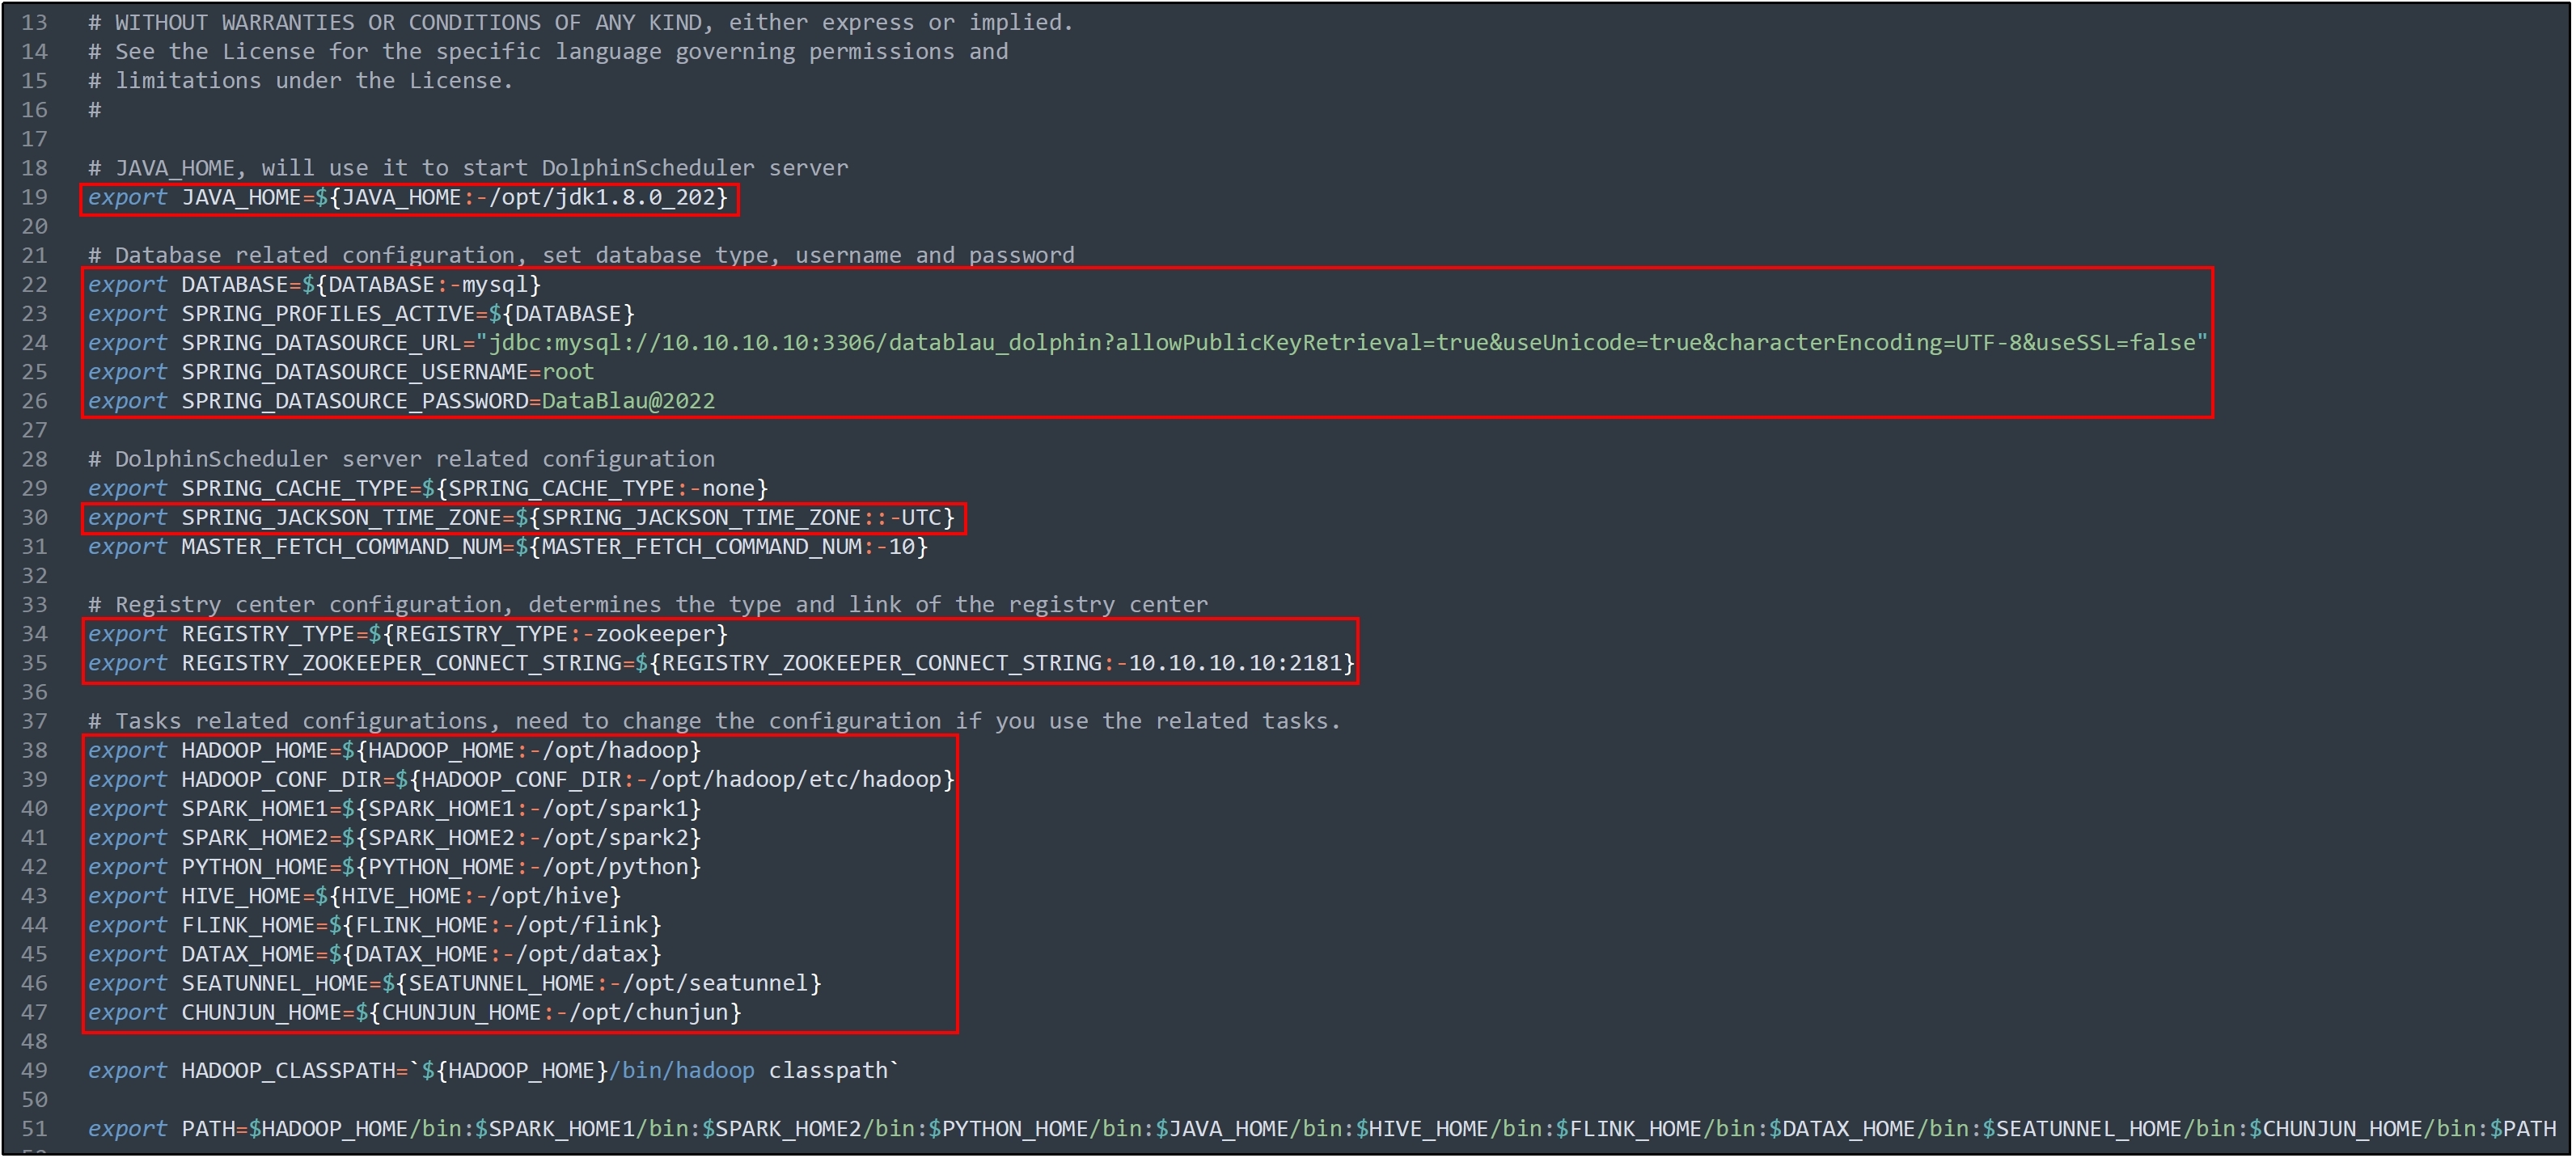Click the export PATH line 51
The image size is (2576, 1158).
1322,1129
